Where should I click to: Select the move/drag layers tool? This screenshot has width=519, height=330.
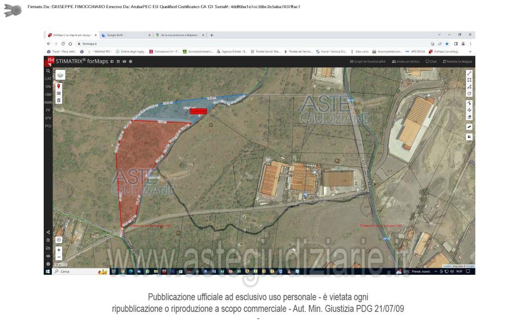coord(469,110)
